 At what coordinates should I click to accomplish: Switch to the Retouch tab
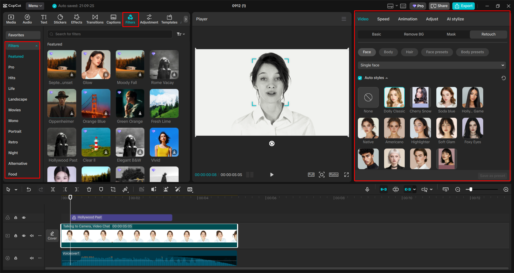tap(488, 34)
